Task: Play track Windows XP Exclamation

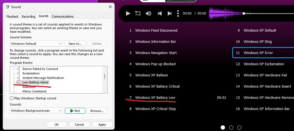Action: (264, 64)
